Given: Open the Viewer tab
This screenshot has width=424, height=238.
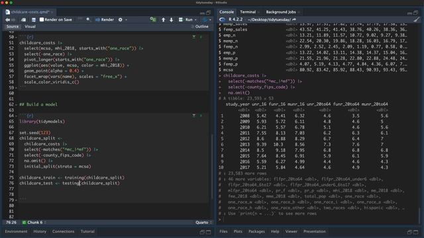Looking at the screenshot, I should click(x=291, y=231).
